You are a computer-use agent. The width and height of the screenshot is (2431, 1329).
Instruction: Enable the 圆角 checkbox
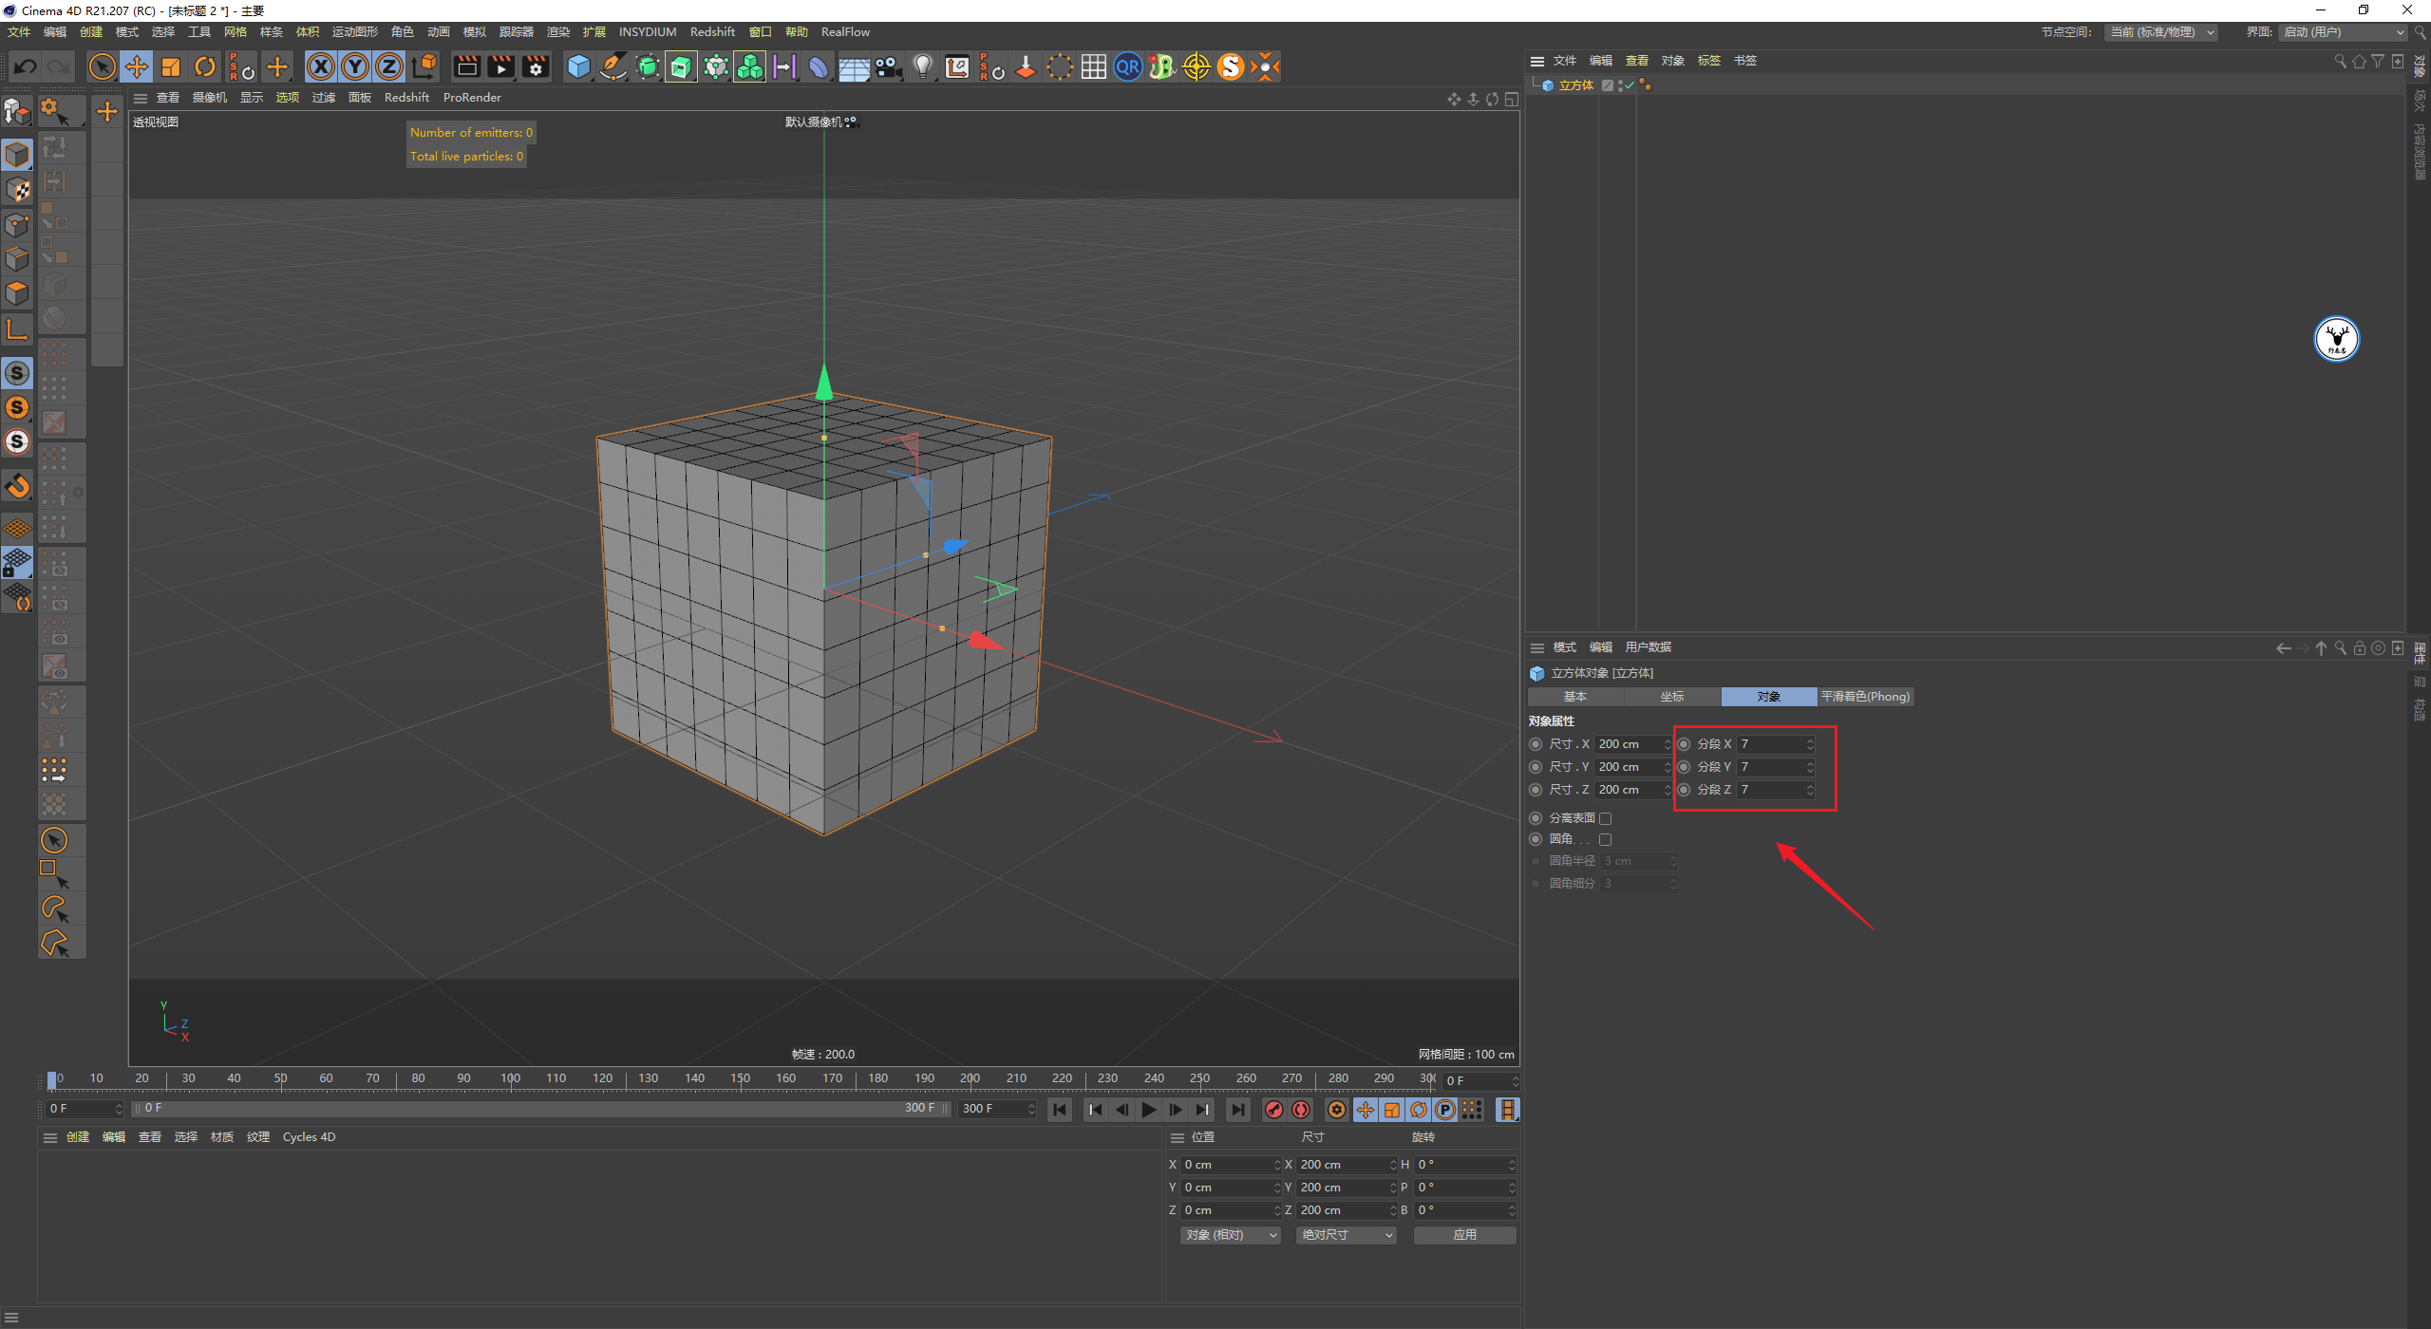pos(1606,839)
